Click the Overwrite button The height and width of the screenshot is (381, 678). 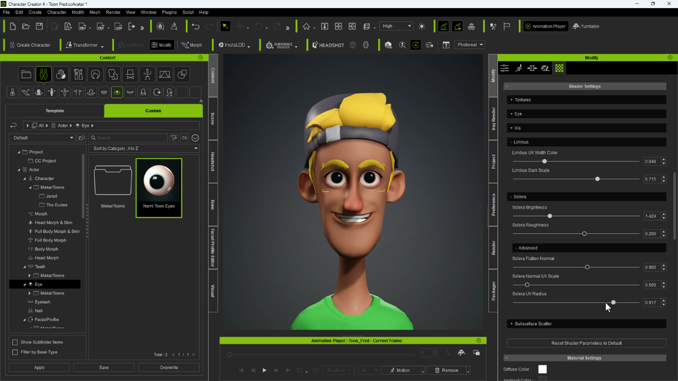tap(168, 368)
